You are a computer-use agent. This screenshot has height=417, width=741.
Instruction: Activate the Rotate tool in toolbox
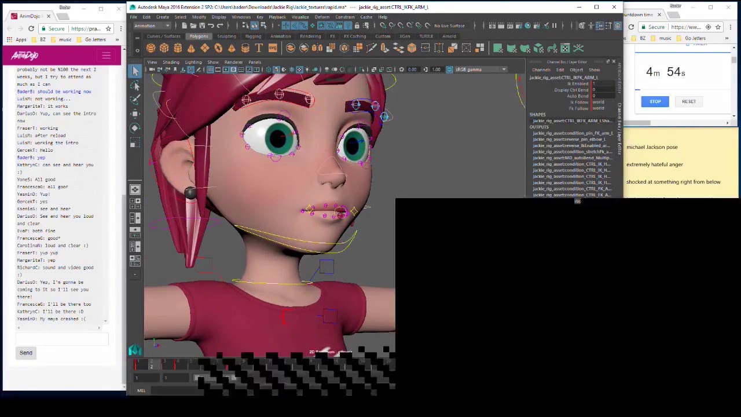(135, 128)
